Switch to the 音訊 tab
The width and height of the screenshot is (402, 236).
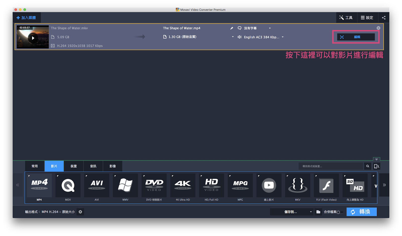pos(93,166)
